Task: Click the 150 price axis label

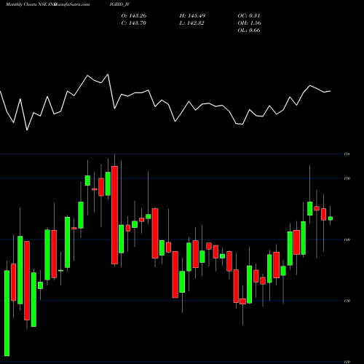Action: click(x=347, y=178)
